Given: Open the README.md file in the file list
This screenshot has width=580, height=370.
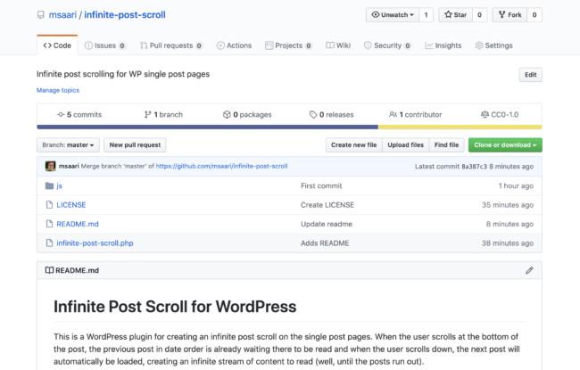Looking at the screenshot, I should [78, 224].
